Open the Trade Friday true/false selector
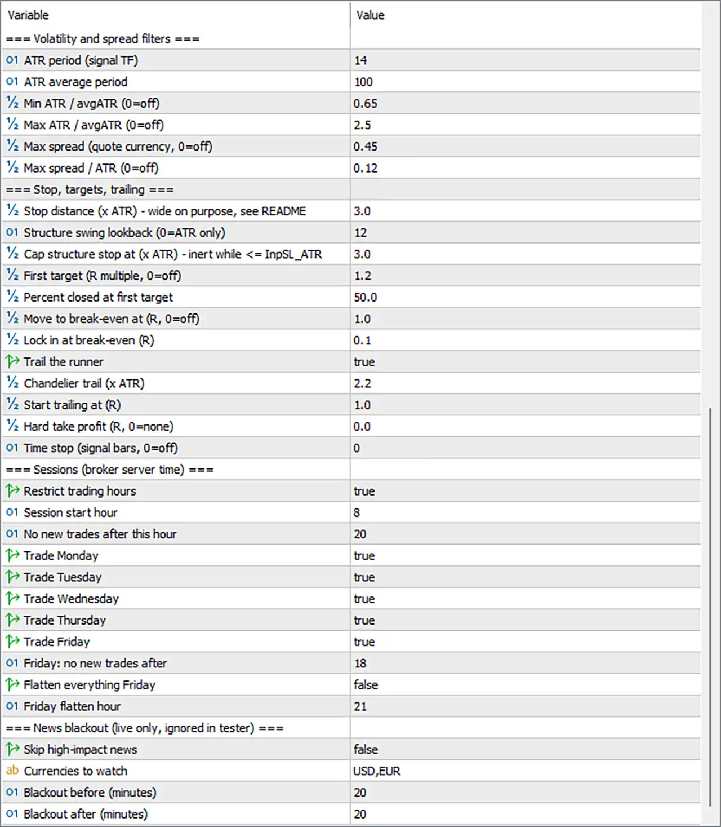 (525, 642)
